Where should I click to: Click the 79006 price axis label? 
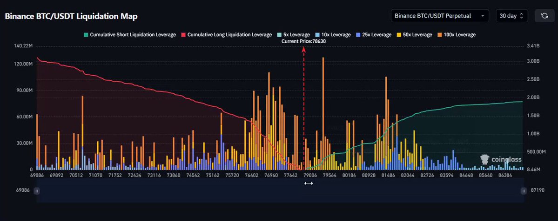point(310,175)
